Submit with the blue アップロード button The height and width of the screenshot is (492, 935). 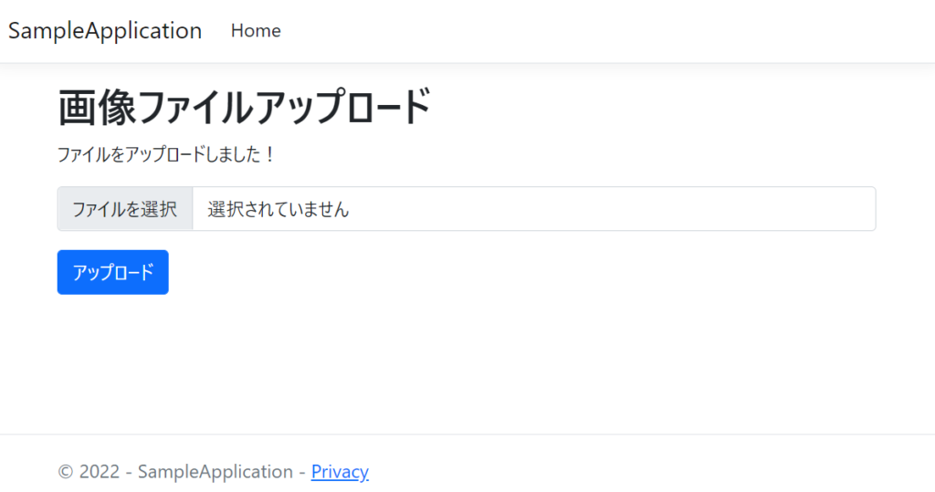coord(112,272)
